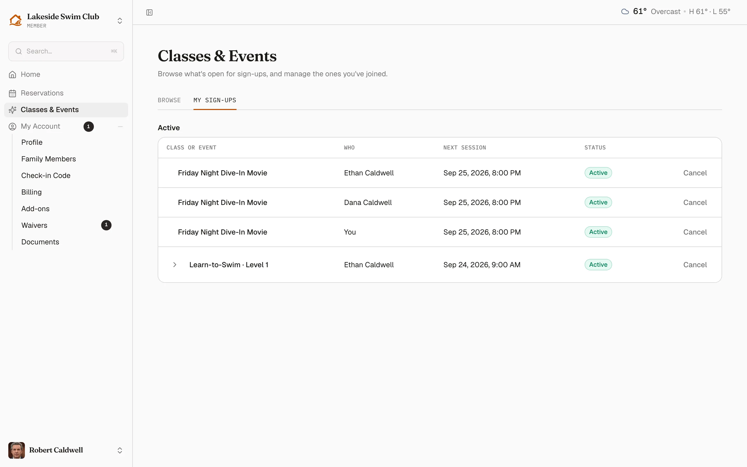Viewport: 747px width, 467px height.
Task: Click the Lakeside Swim Club logo icon
Action: pyautogui.click(x=16, y=20)
